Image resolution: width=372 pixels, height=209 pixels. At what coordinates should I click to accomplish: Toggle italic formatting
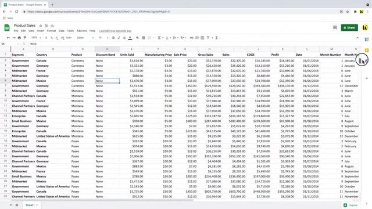[119, 38]
